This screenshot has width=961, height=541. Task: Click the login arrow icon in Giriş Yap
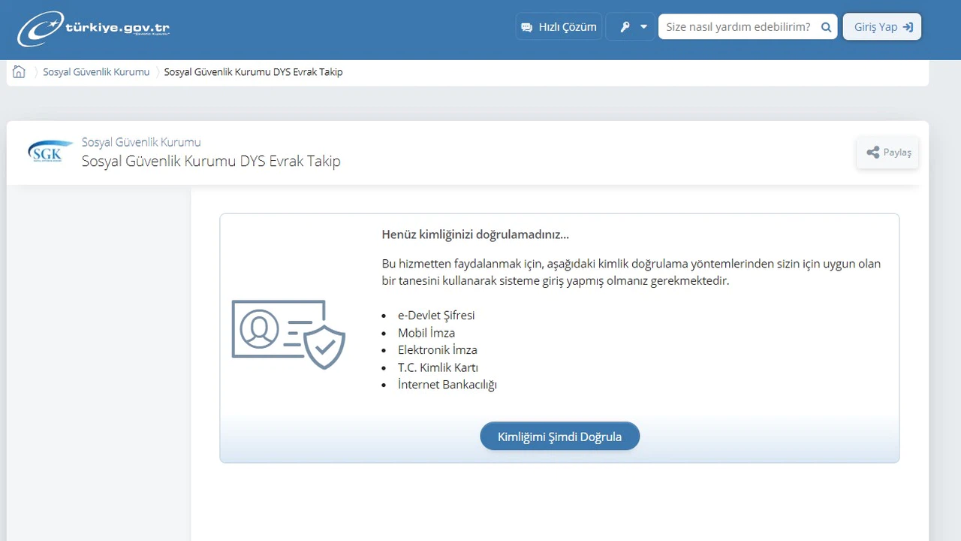pyautogui.click(x=908, y=27)
